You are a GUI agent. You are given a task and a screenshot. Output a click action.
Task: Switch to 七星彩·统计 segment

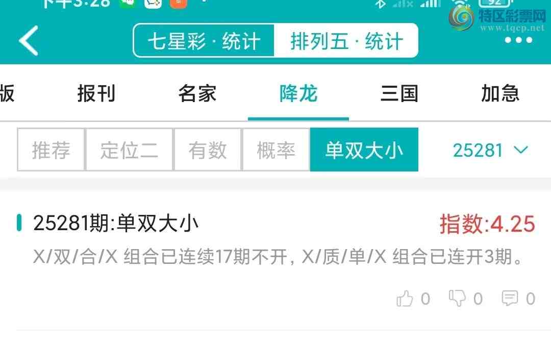(204, 41)
